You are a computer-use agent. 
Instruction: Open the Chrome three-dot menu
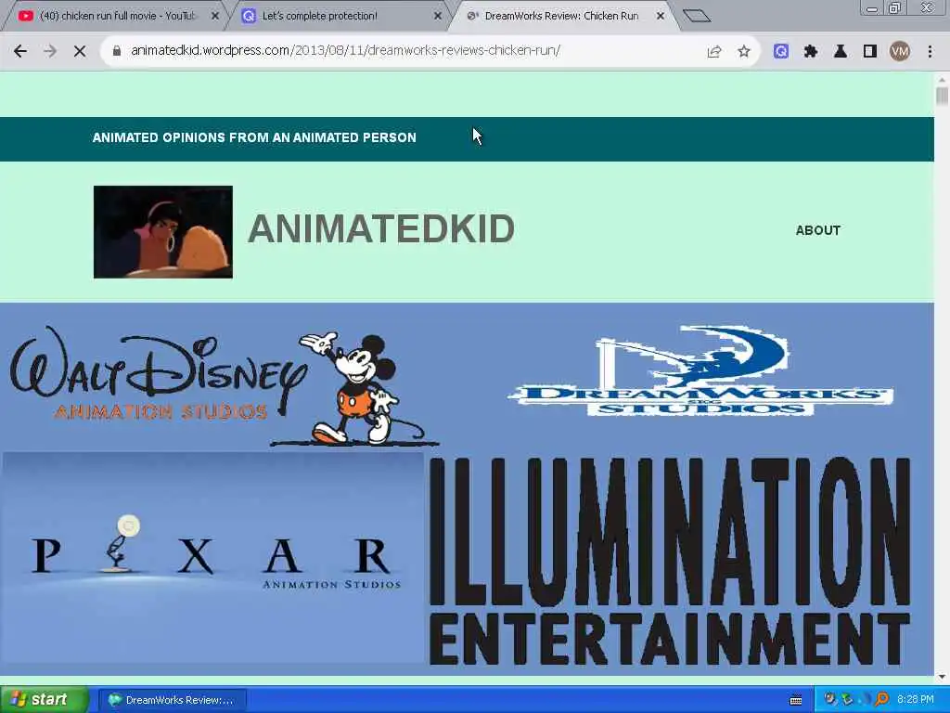click(930, 52)
